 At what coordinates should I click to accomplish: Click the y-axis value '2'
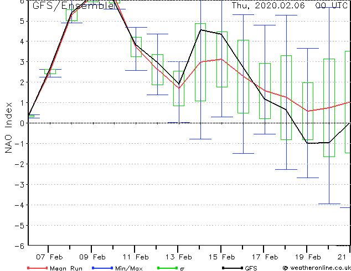coord(22,82)
